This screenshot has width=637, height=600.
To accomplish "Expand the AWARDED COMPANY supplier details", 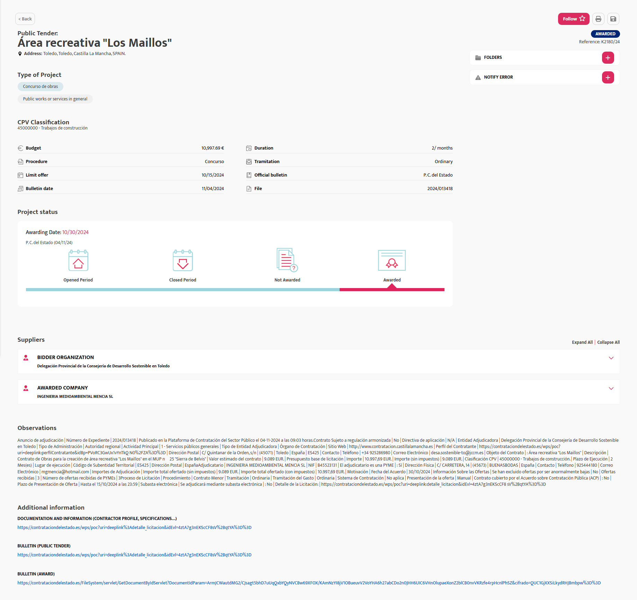I will click(611, 388).
